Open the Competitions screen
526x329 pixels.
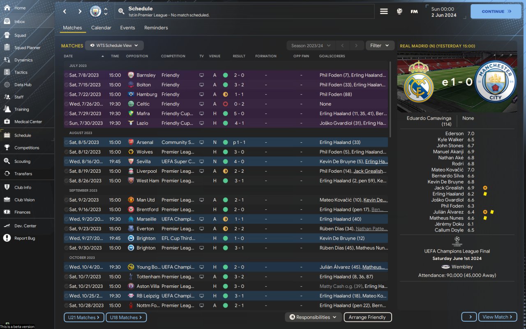coord(27,148)
